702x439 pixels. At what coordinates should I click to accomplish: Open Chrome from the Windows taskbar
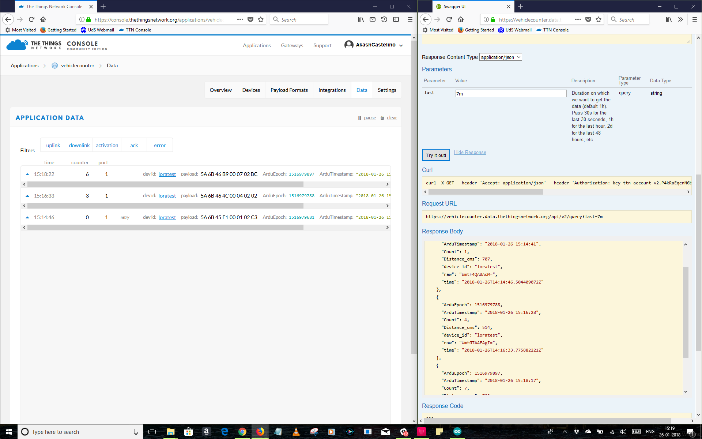242,432
